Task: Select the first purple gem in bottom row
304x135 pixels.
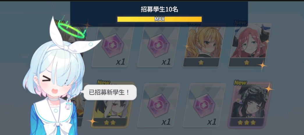Action: click(159, 105)
